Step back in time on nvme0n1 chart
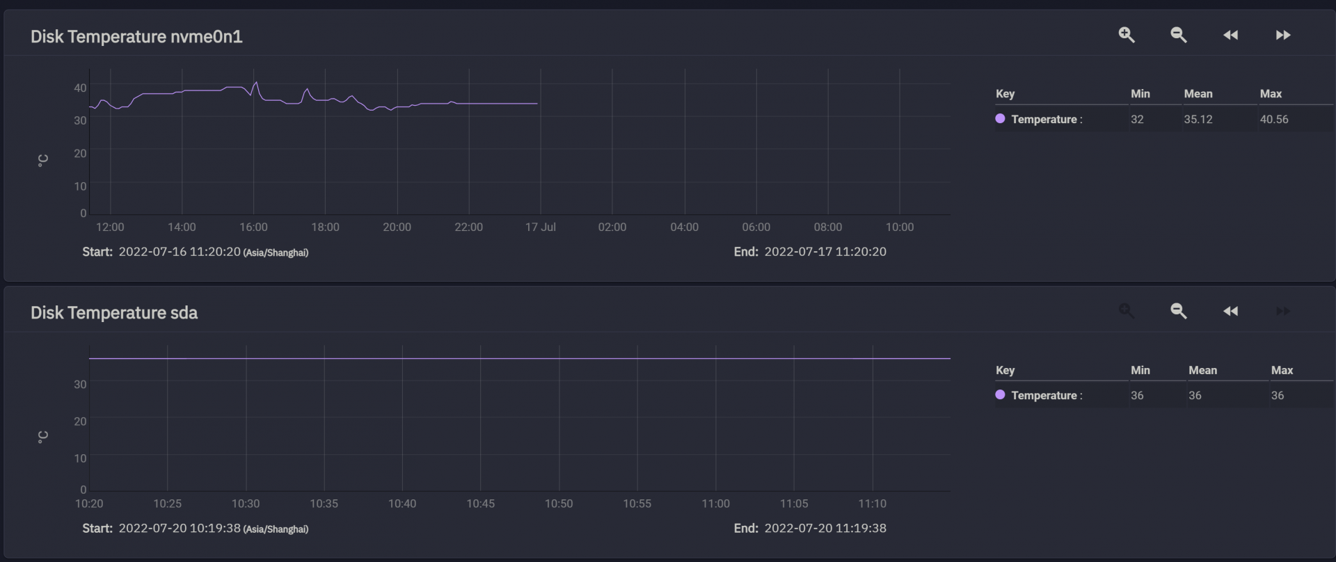Viewport: 1336px width, 562px height. tap(1231, 35)
